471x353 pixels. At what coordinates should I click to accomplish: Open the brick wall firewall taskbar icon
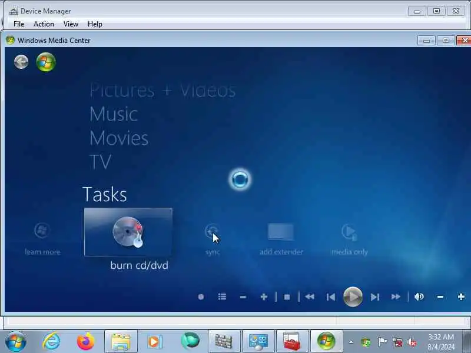click(224, 341)
